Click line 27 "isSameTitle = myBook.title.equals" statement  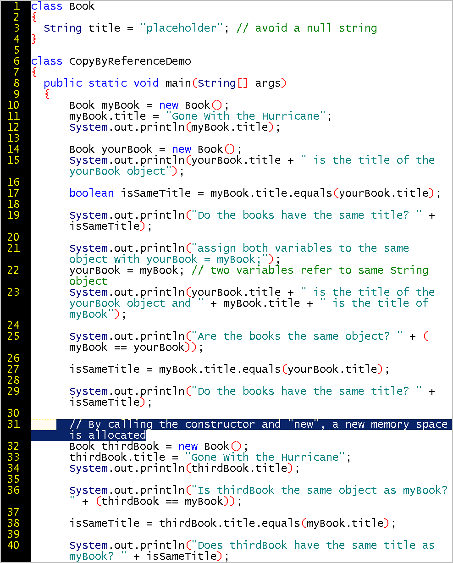point(229,370)
